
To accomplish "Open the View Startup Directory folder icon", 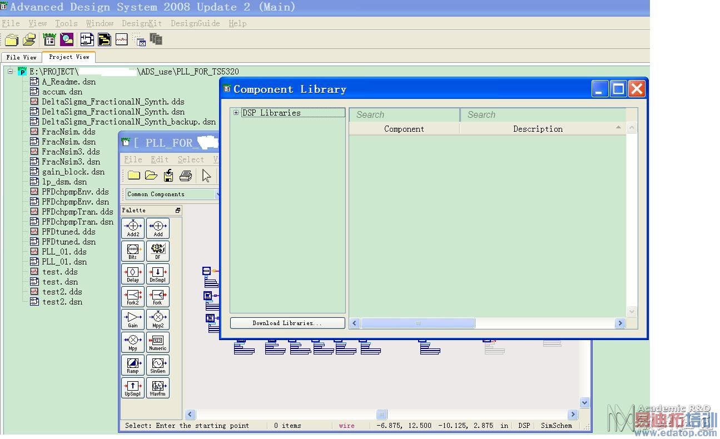I will coord(12,39).
